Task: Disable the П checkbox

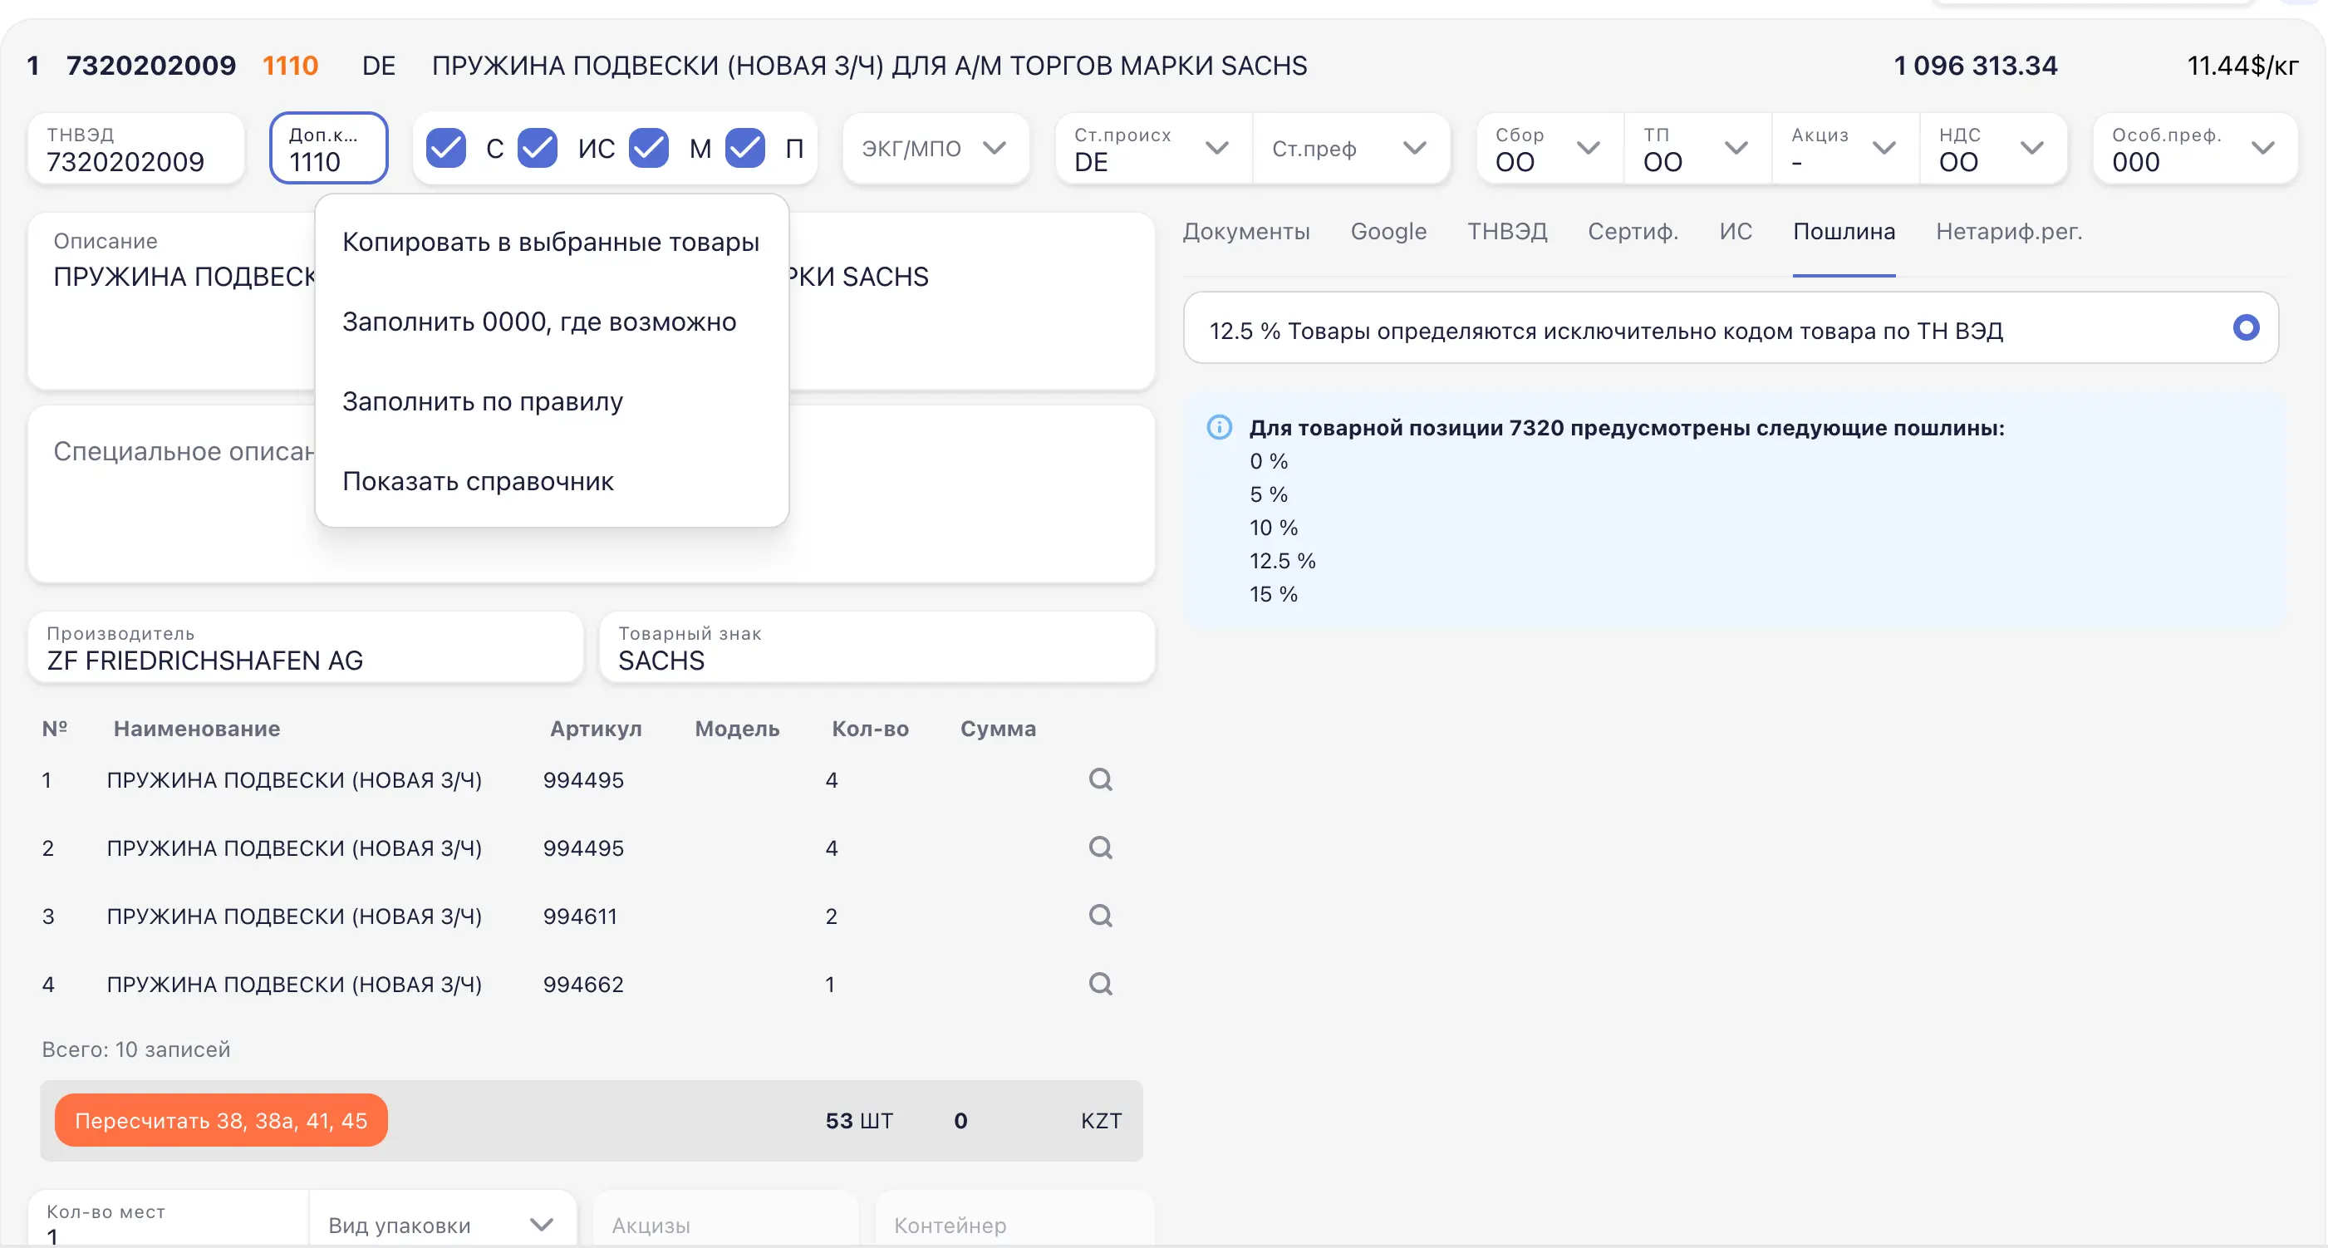Action: 745,148
